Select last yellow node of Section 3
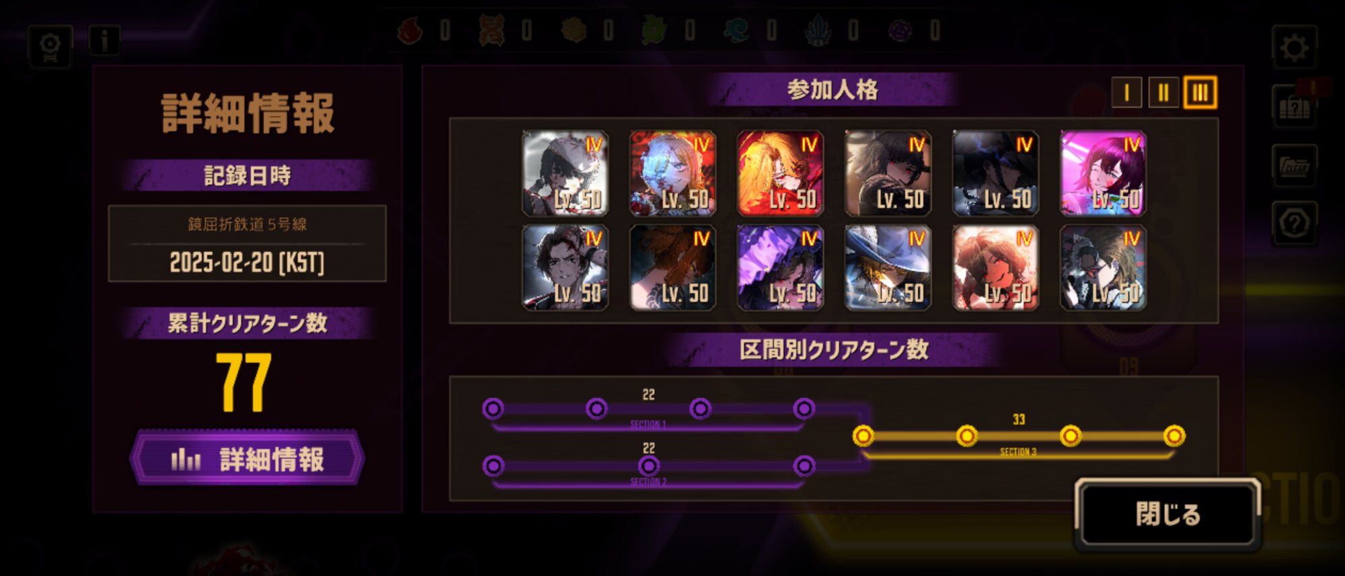The height and width of the screenshot is (576, 1345). coord(1174,436)
